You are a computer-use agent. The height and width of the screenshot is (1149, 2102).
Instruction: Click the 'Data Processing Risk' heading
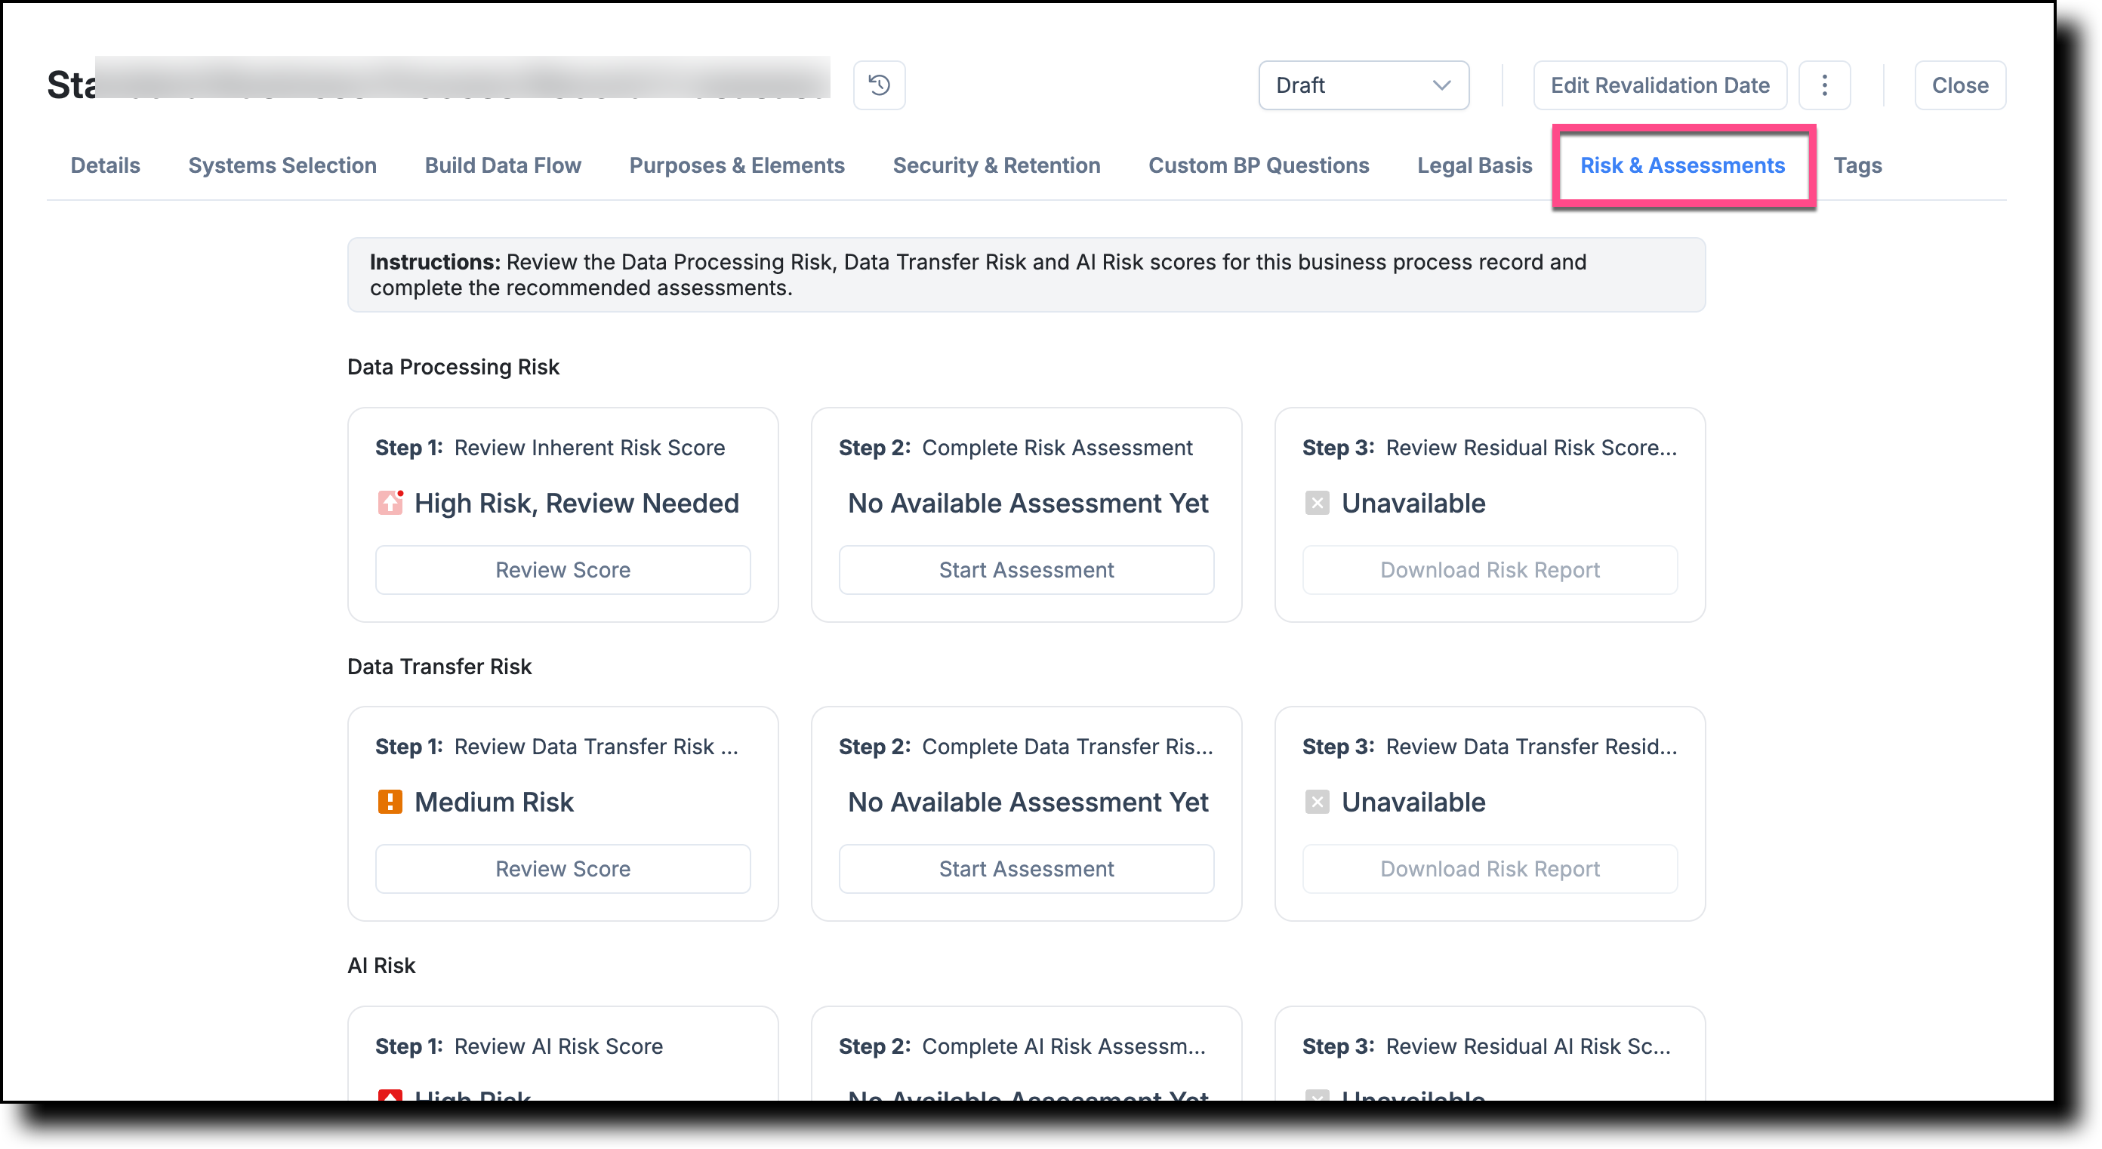pyautogui.click(x=454, y=366)
